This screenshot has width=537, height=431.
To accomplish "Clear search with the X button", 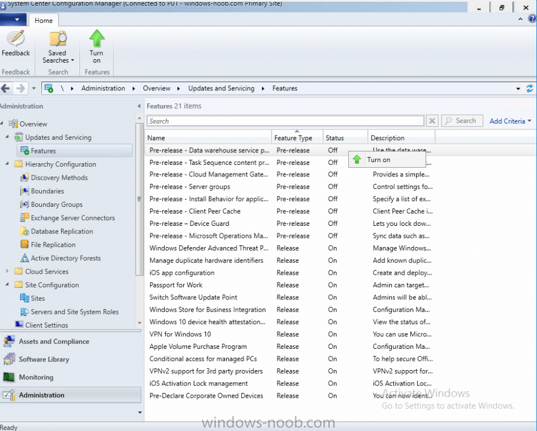I will click(x=432, y=121).
